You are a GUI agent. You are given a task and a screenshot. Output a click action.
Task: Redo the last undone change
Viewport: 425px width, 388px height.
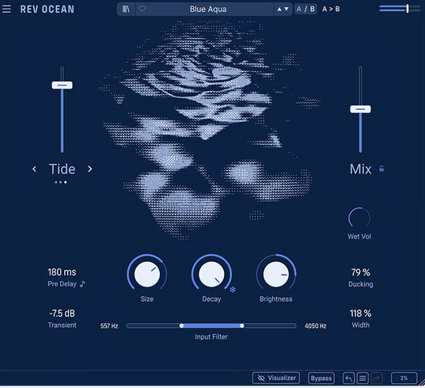(x=376, y=378)
